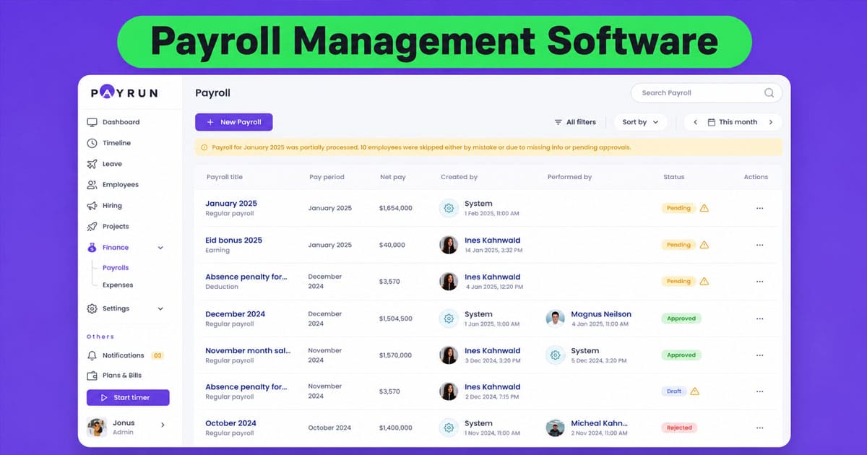Image resolution: width=867 pixels, height=455 pixels.
Task: Click the New Payroll button
Action: 234,122
